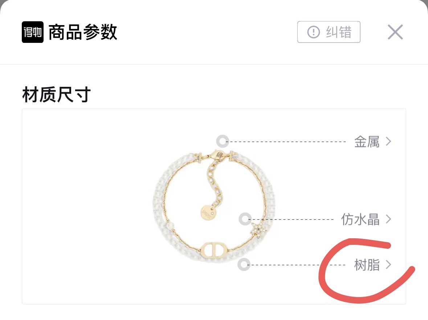Screen dimensions: 428x320
Task: Tap the 材质尺寸 section heading
Action: coord(56,94)
